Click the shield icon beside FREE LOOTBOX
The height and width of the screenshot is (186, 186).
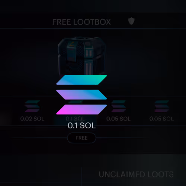tap(131, 21)
